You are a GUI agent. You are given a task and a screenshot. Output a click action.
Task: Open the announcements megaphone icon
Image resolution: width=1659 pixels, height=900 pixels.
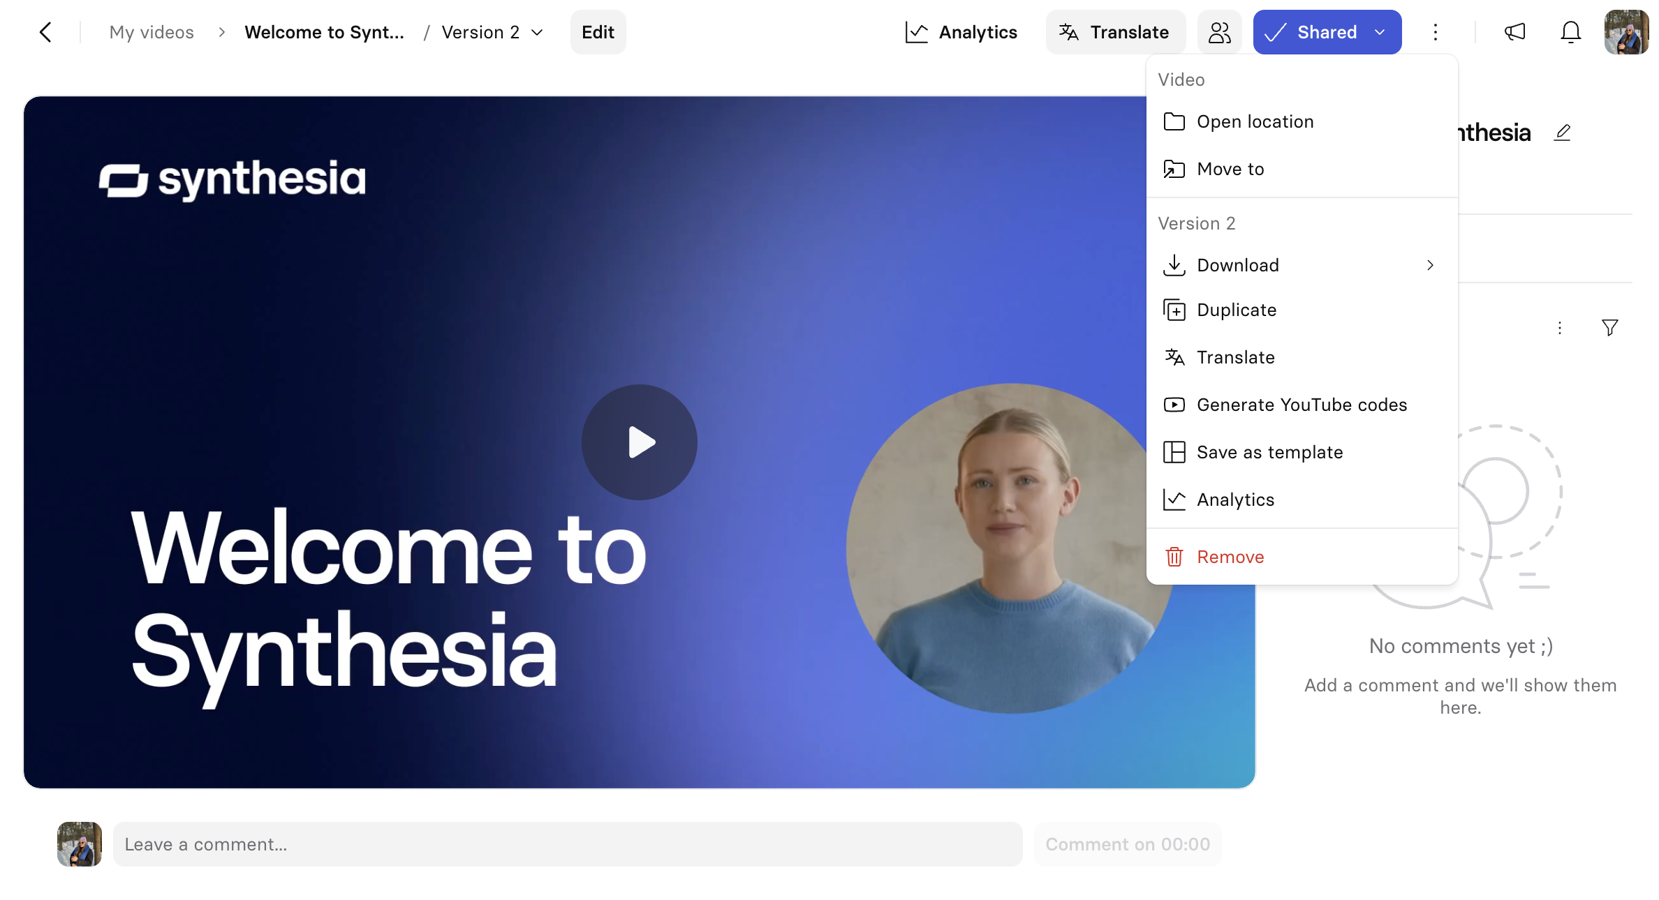1514,32
